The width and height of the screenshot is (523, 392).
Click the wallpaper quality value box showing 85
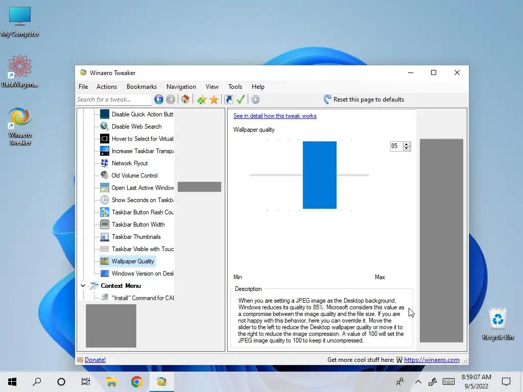(x=396, y=146)
